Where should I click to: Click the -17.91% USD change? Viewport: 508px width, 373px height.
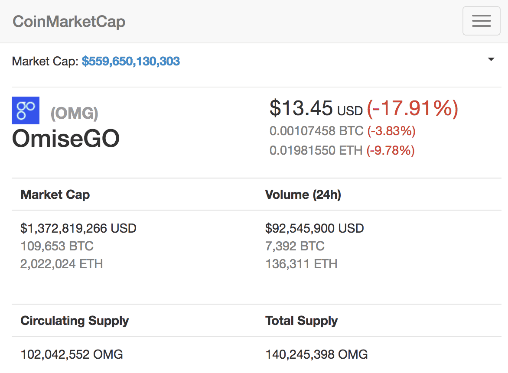(x=413, y=108)
